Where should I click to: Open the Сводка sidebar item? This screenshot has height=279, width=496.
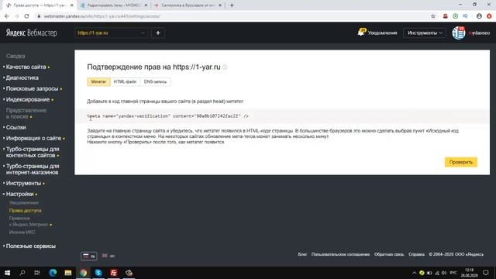point(15,56)
